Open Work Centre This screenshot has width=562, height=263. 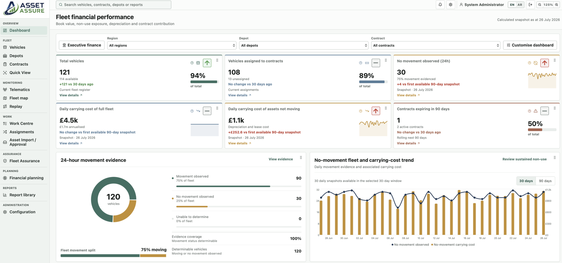24,124
